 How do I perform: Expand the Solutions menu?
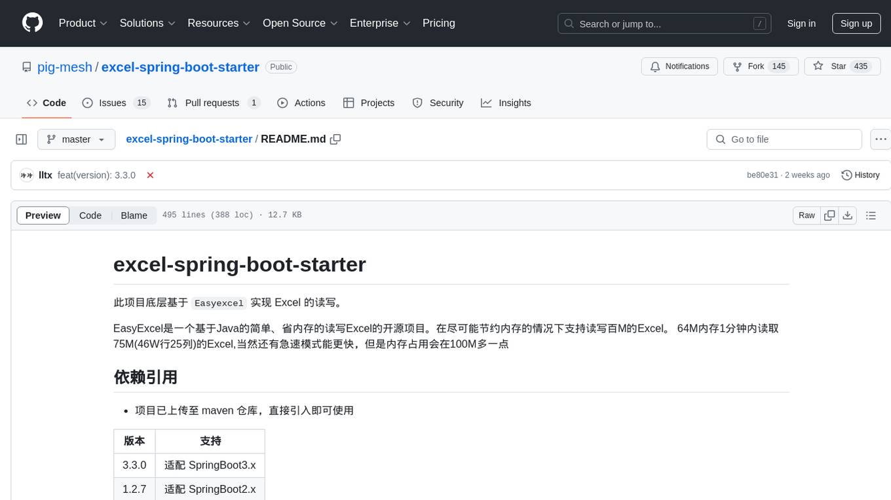click(147, 23)
